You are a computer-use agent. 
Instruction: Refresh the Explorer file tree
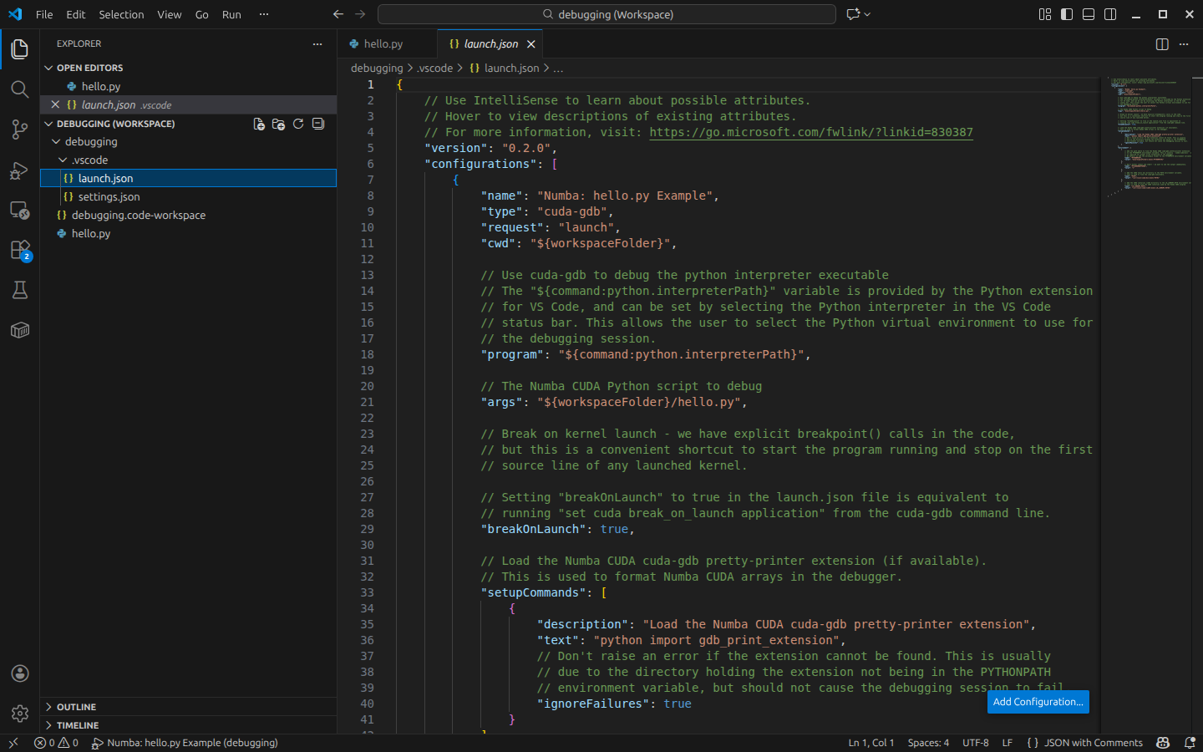[x=298, y=124]
